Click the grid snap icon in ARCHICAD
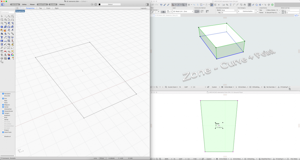Screen dimensions: 300x160 (x=189, y=5)
